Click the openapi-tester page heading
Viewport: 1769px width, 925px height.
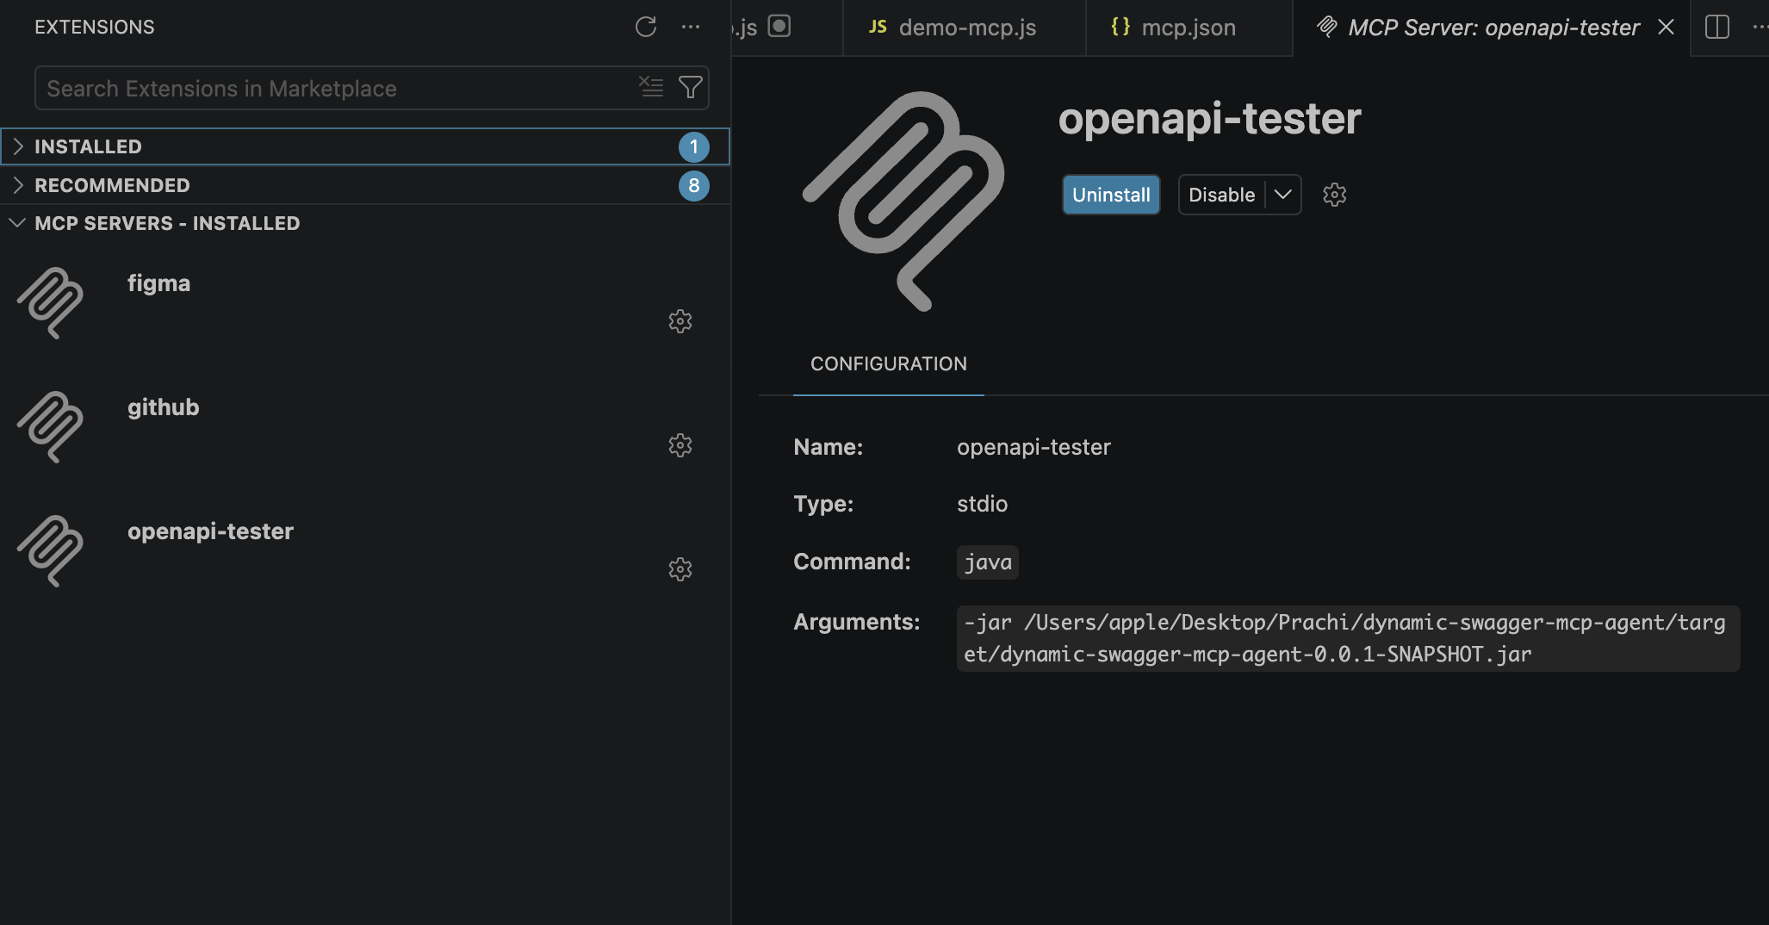tap(1209, 119)
